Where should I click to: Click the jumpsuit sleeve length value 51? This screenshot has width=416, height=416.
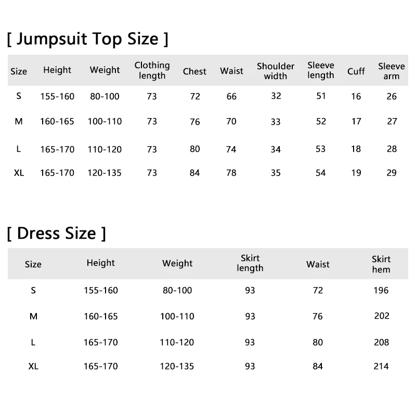coord(321,96)
